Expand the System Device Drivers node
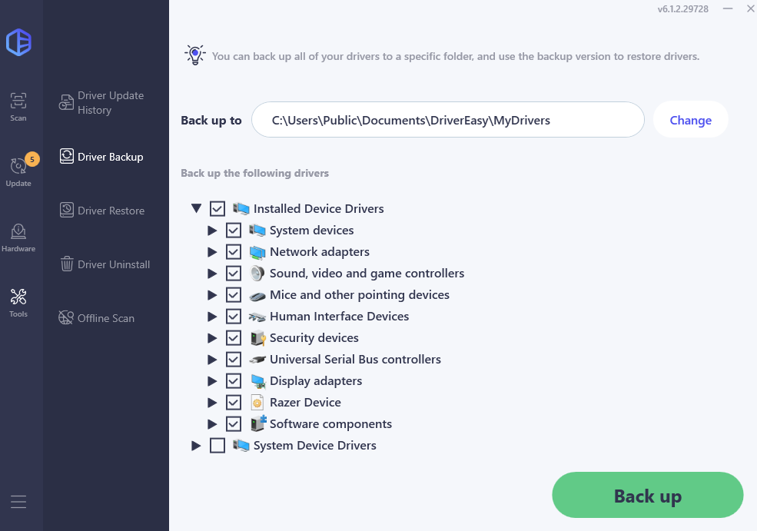The image size is (757, 531). coord(195,446)
